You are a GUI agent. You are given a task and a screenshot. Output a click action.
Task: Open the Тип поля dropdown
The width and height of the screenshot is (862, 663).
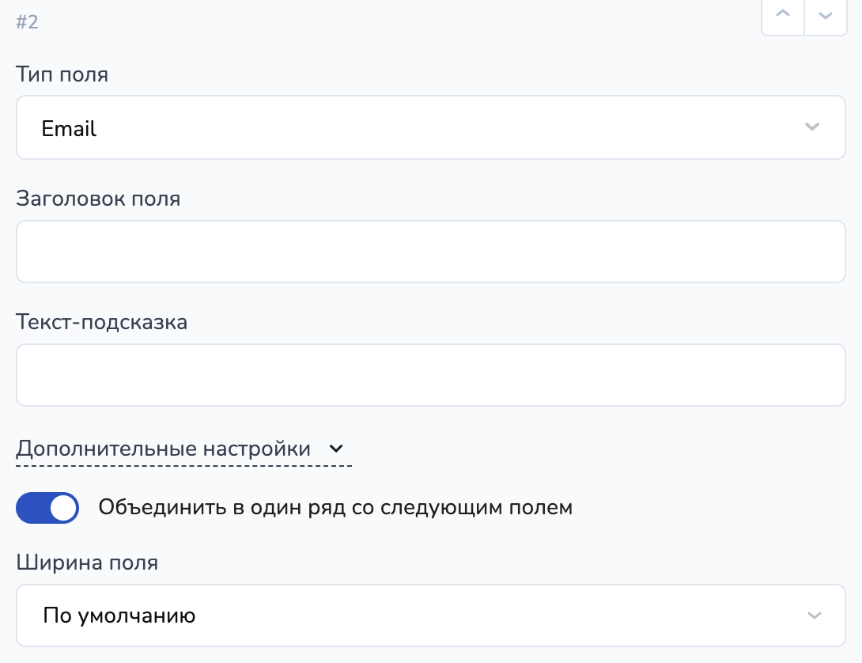pos(431,127)
